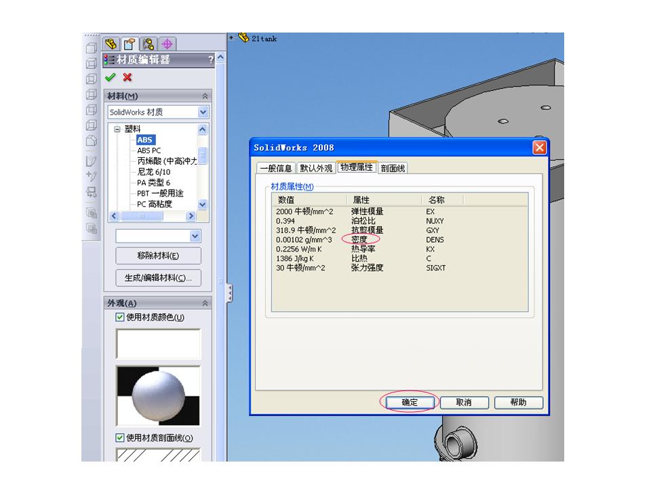
Task: Click material list scroll-up arrow
Action: click(x=202, y=129)
